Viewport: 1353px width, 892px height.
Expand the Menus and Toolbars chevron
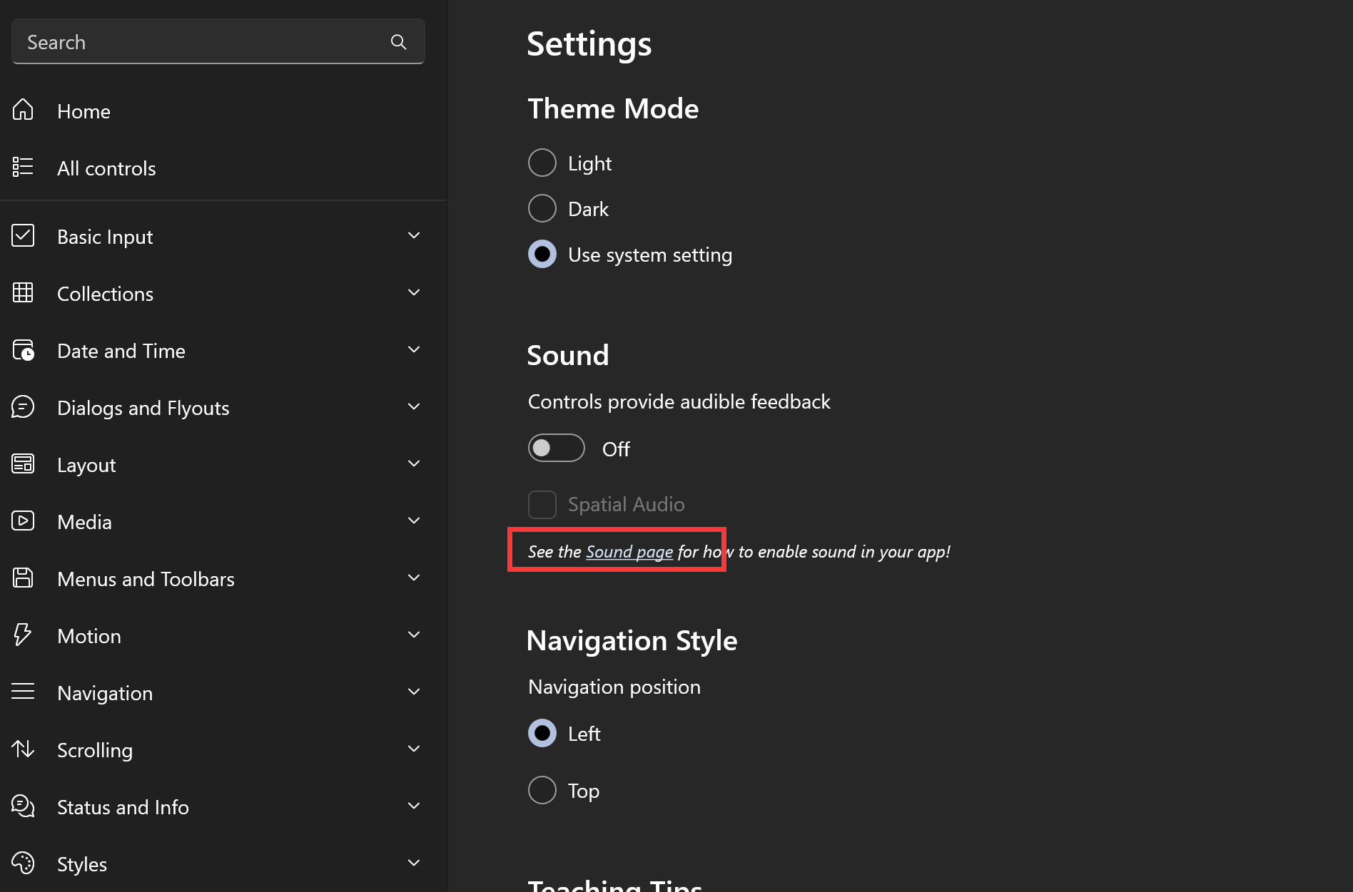414,578
